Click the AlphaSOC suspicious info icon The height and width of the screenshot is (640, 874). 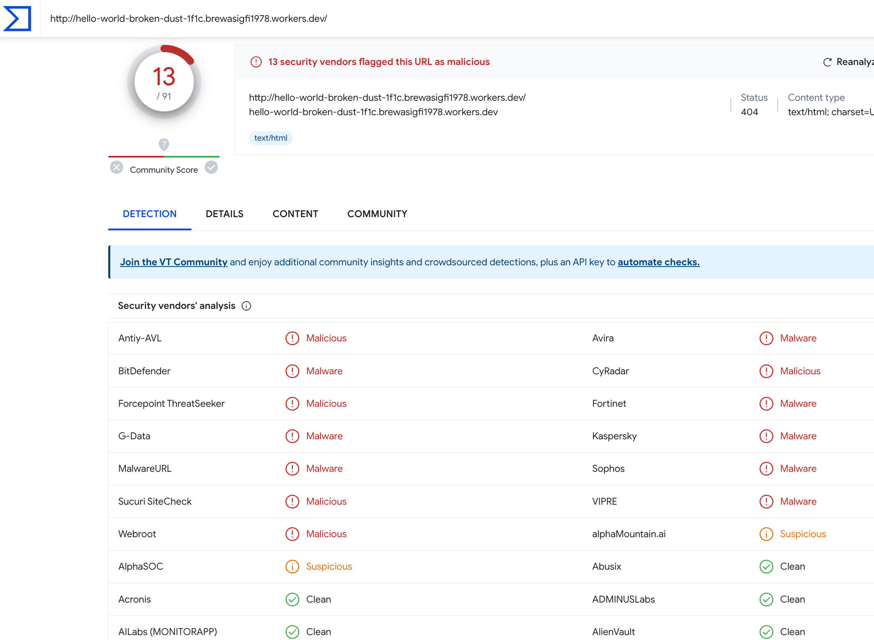coord(292,566)
